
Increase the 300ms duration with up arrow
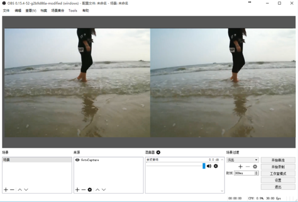(x=256, y=172)
